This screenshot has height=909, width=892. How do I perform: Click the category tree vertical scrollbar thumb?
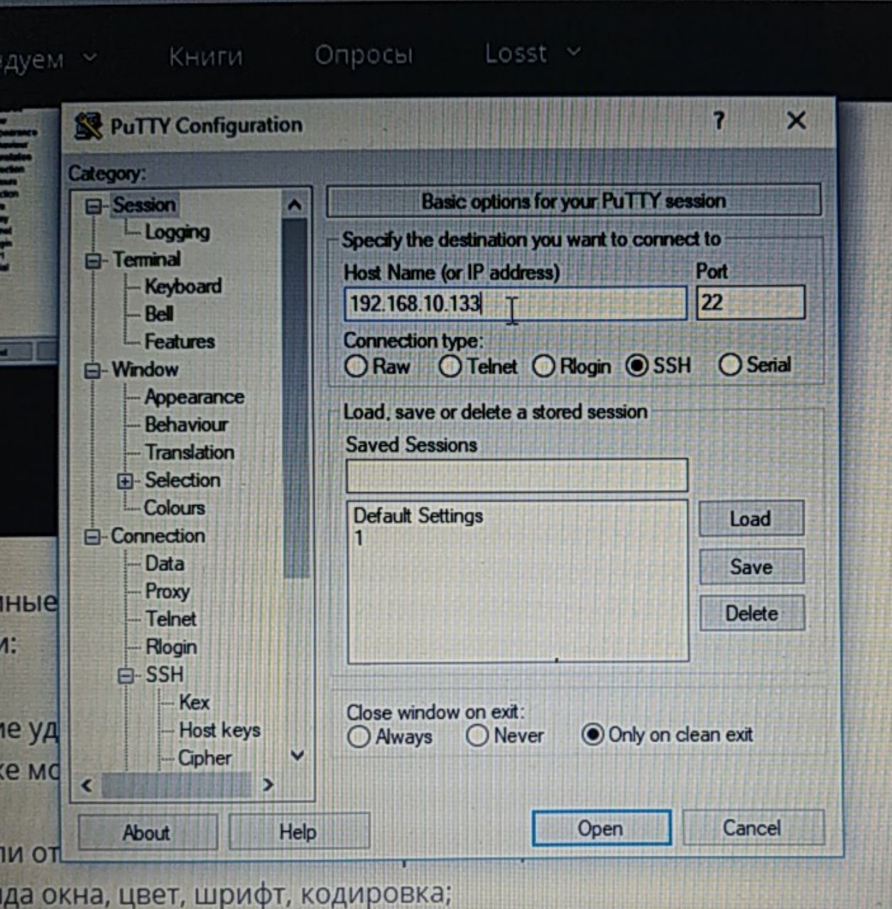pyautogui.click(x=295, y=398)
